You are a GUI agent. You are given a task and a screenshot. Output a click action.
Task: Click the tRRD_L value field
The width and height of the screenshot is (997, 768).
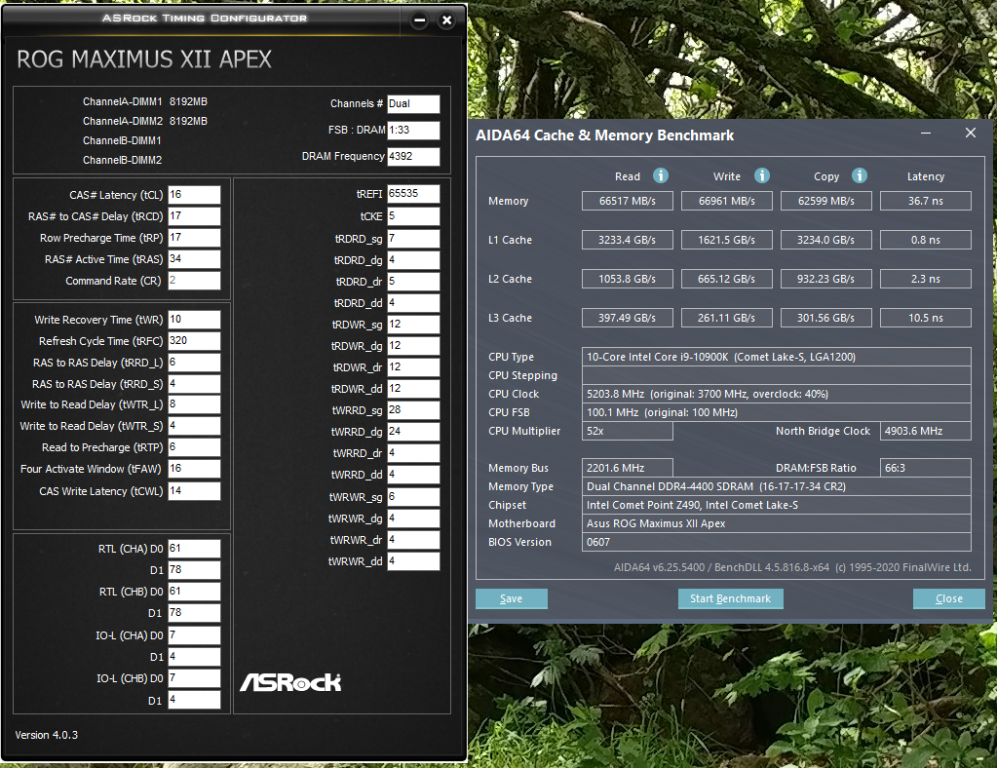(195, 363)
